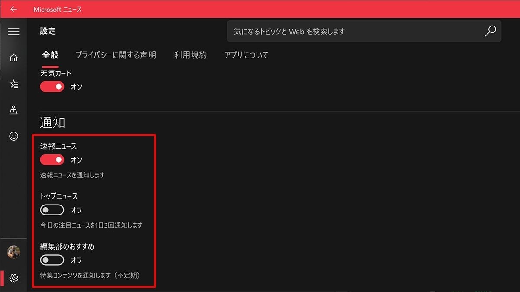This screenshot has height=292, width=520.
Task: Open the settings gear icon
Action: coord(13,278)
